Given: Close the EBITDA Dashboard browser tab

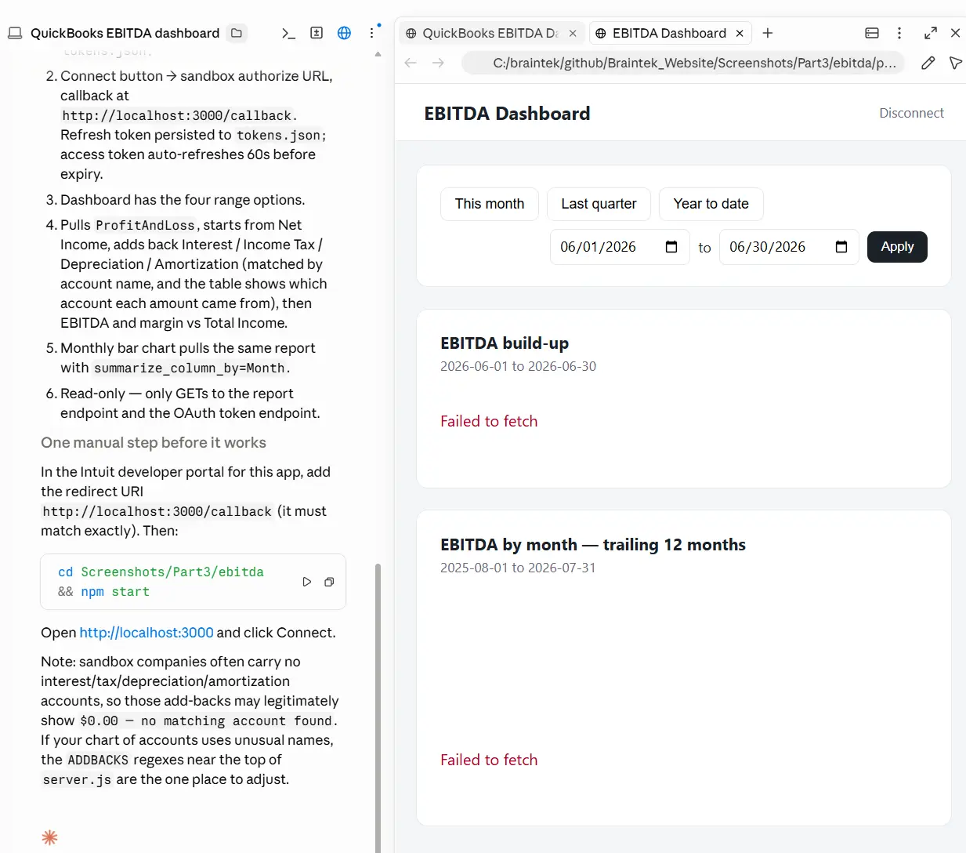Looking at the screenshot, I should pos(740,33).
